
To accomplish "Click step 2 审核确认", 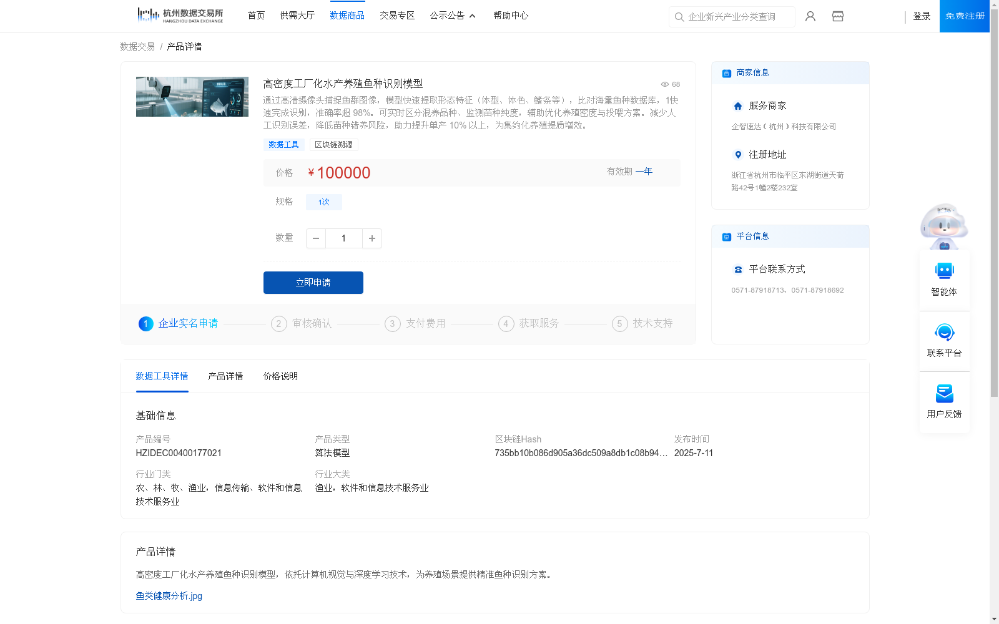I will [x=302, y=324].
